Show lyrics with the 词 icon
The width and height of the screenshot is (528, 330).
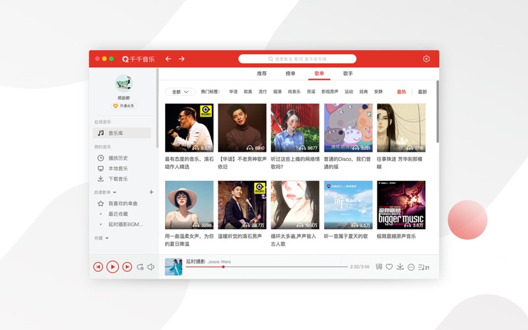click(x=379, y=267)
